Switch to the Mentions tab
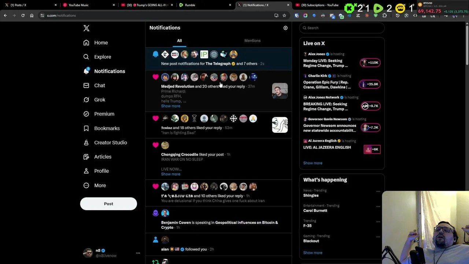The image size is (469, 264). coord(252,41)
